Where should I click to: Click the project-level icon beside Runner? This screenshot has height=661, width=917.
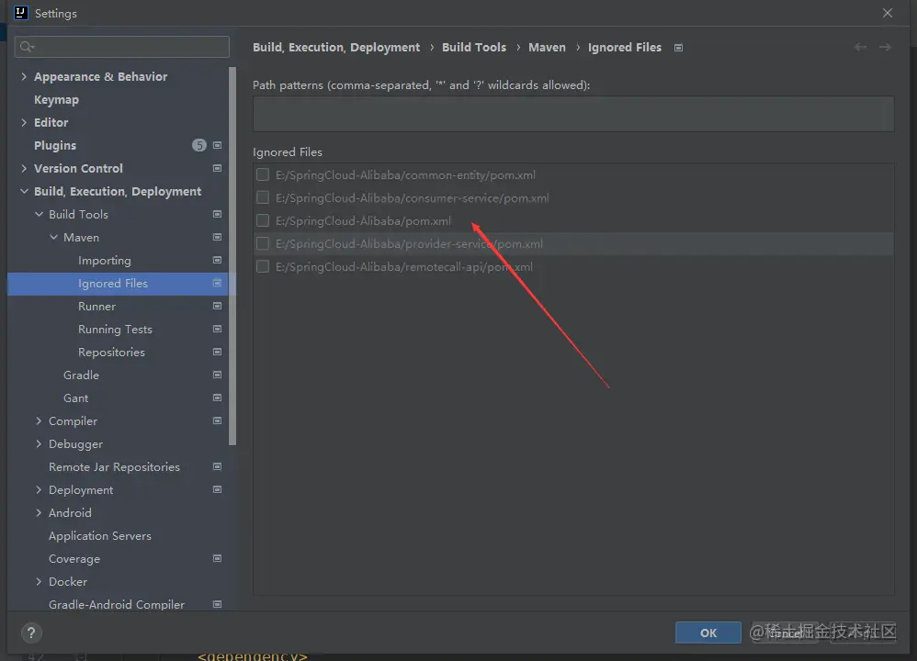tap(217, 307)
